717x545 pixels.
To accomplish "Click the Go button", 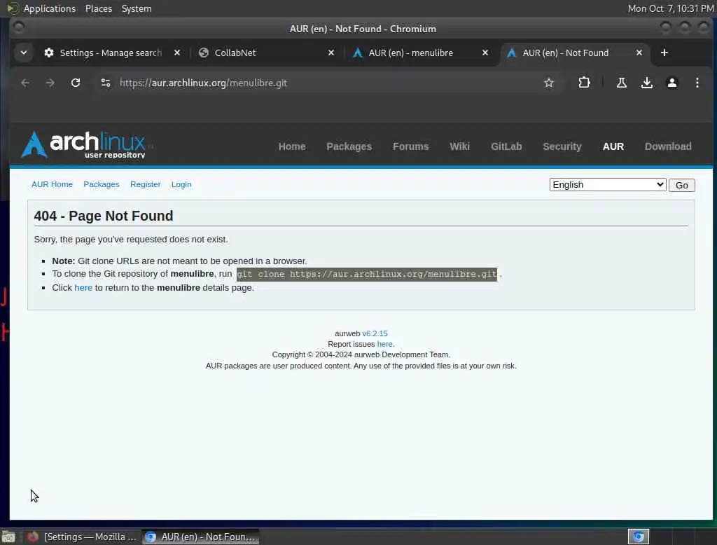I will click(681, 186).
